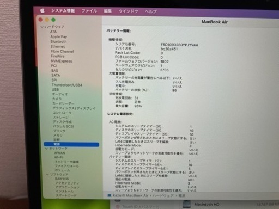Select パラレルSCSI in the sidebar
This screenshot has width=279, height=209.
[x=63, y=126]
